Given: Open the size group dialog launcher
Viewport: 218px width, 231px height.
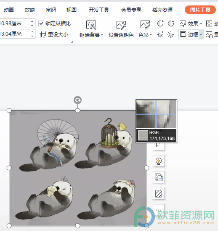Looking at the screenshot, I should tap(72, 42).
